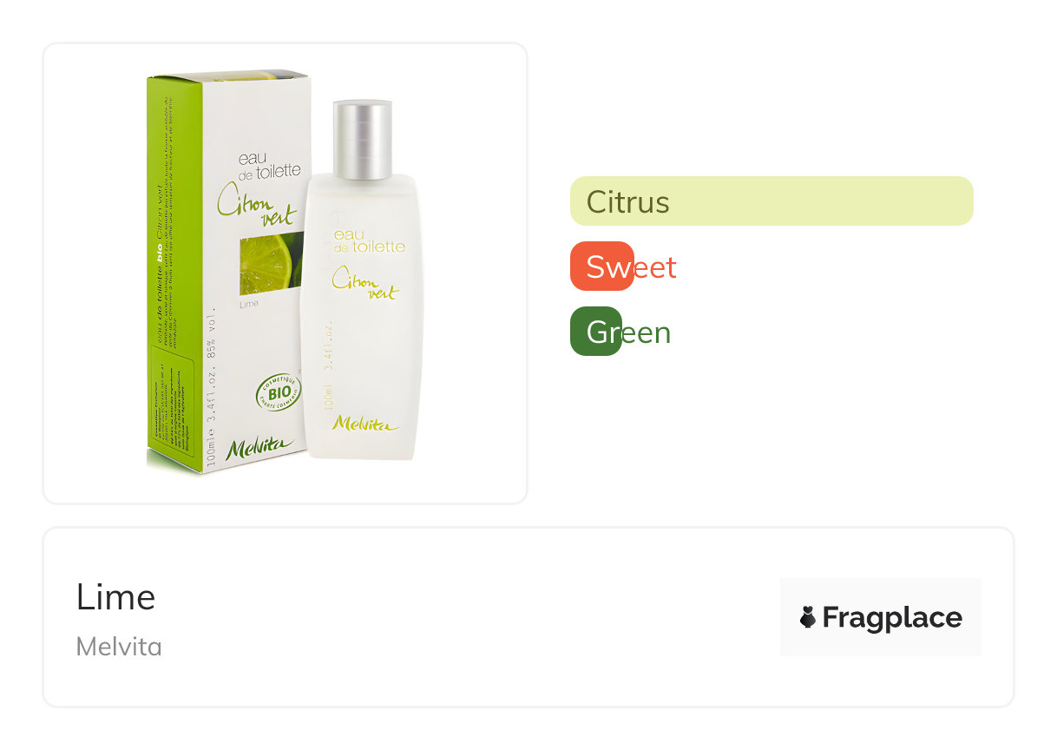Viewport: 1057px width, 750px height.
Task: Click the Fragplace wordmark text
Action: point(891,617)
